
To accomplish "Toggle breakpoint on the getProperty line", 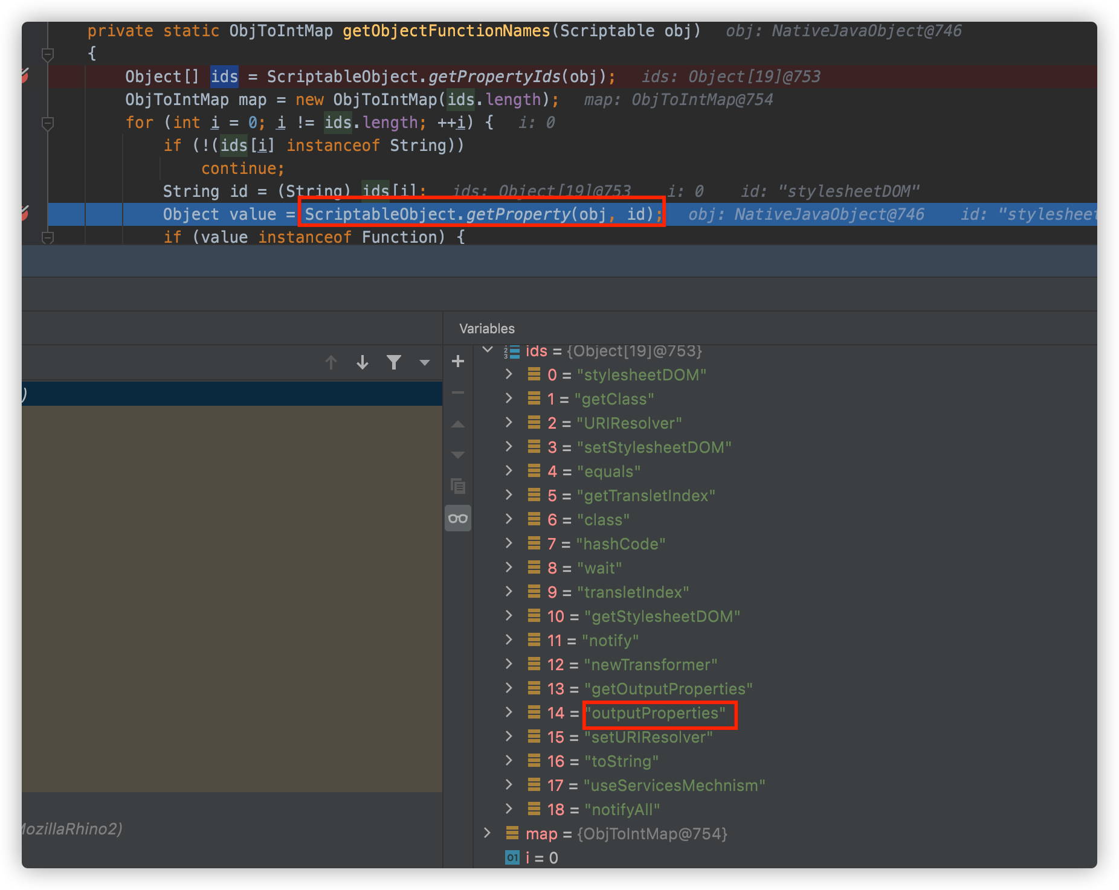I will pyautogui.click(x=24, y=213).
